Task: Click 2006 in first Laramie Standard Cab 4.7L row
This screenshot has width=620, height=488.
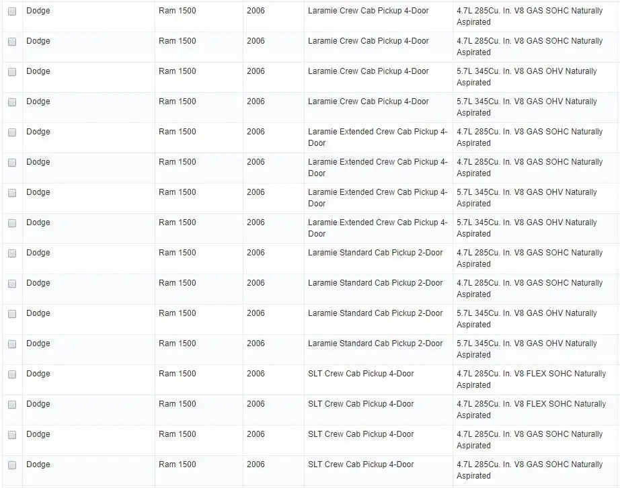Action: 256,253
